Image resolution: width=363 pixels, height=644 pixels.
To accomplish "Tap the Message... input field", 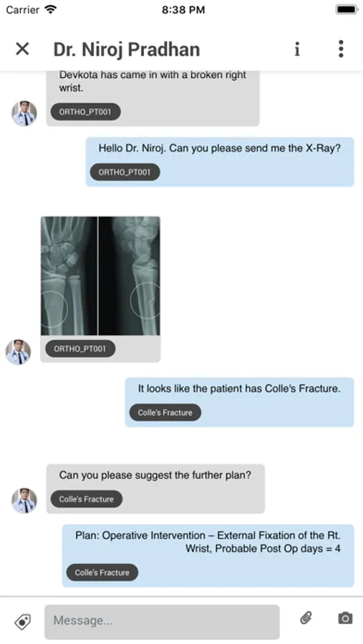I will tap(162, 621).
